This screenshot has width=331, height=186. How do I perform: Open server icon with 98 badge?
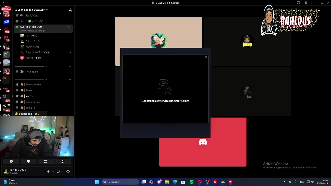click(6, 38)
